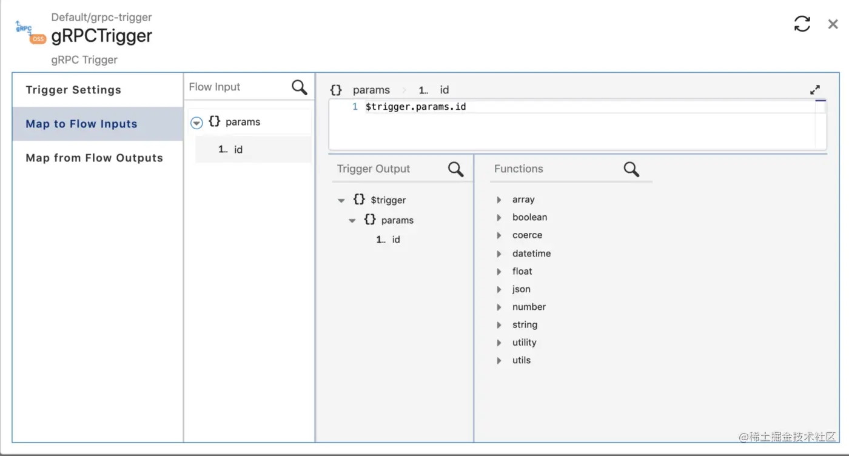Viewport: 849px width, 456px height.
Task: Click the $trigger label in Trigger Output
Action: point(388,200)
